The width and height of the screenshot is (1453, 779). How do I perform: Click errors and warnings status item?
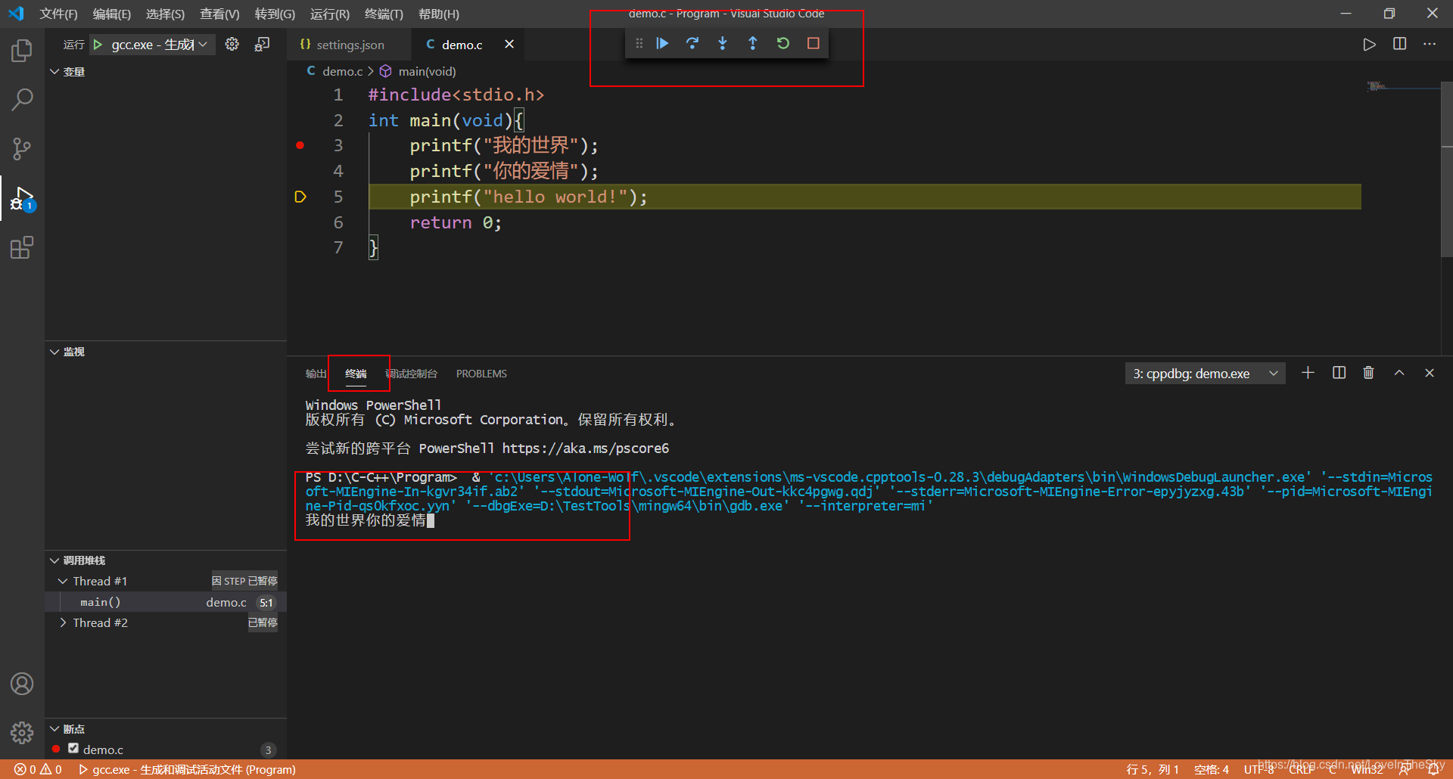click(x=38, y=769)
